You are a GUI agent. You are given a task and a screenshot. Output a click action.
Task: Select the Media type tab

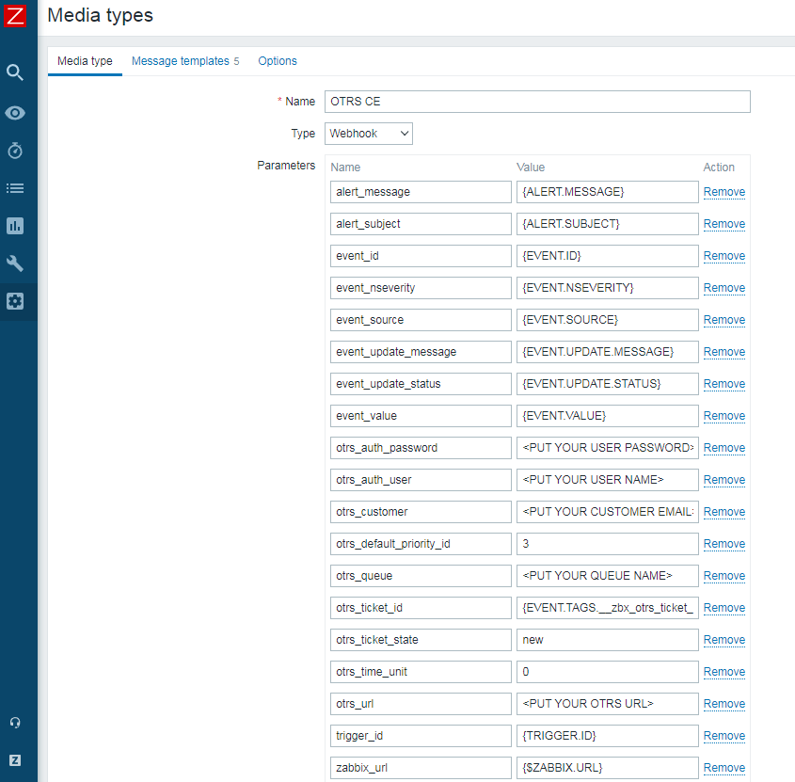(x=85, y=61)
